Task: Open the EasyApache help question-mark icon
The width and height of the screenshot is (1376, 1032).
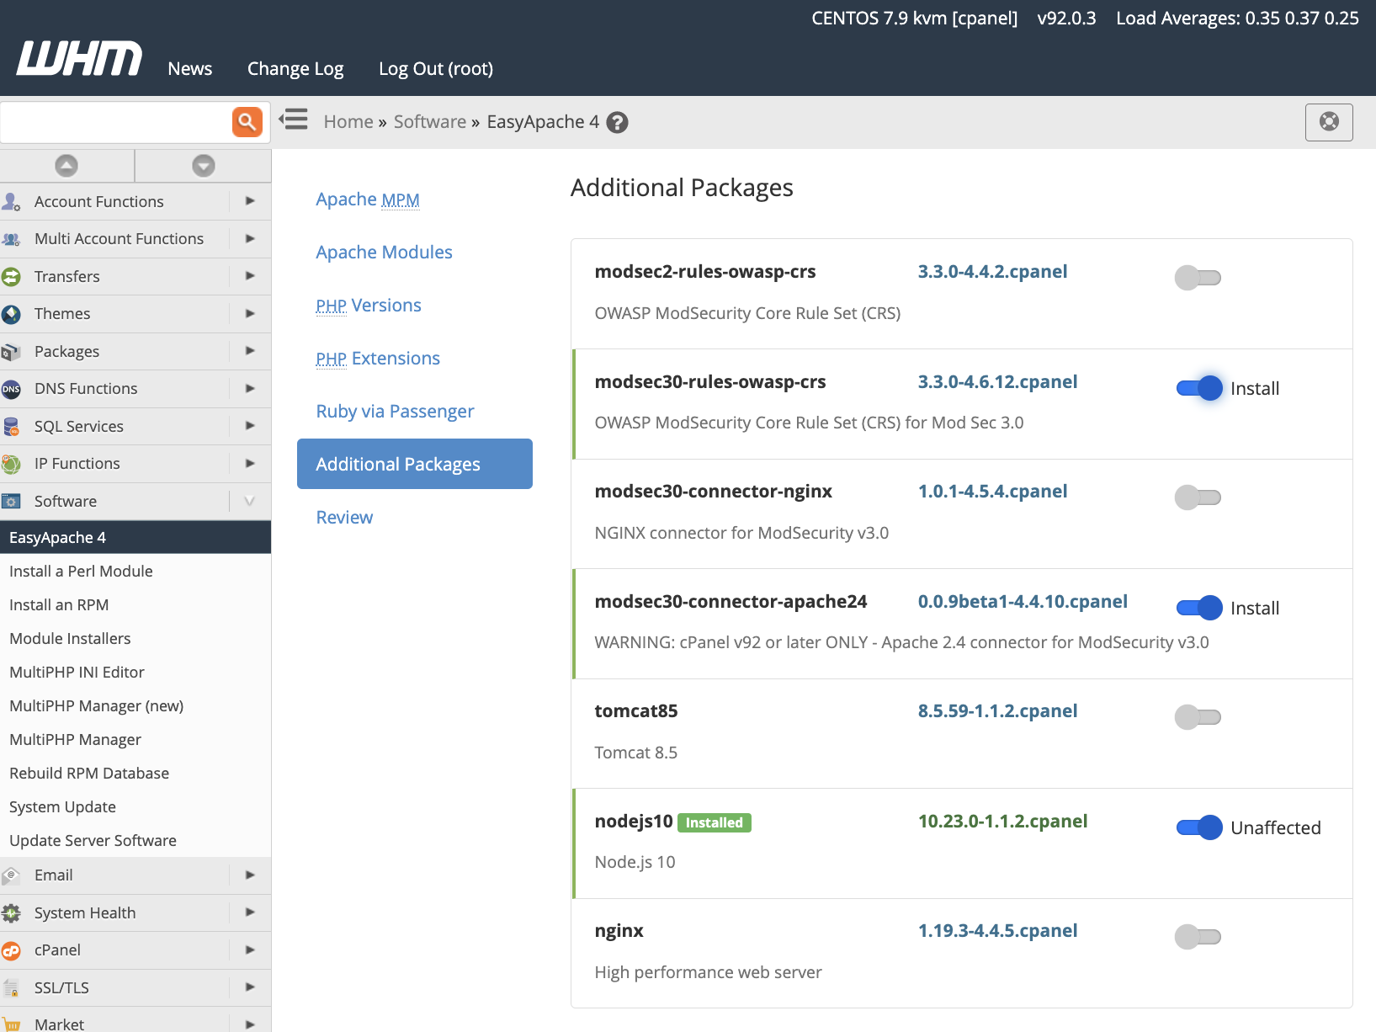Action: (x=617, y=122)
